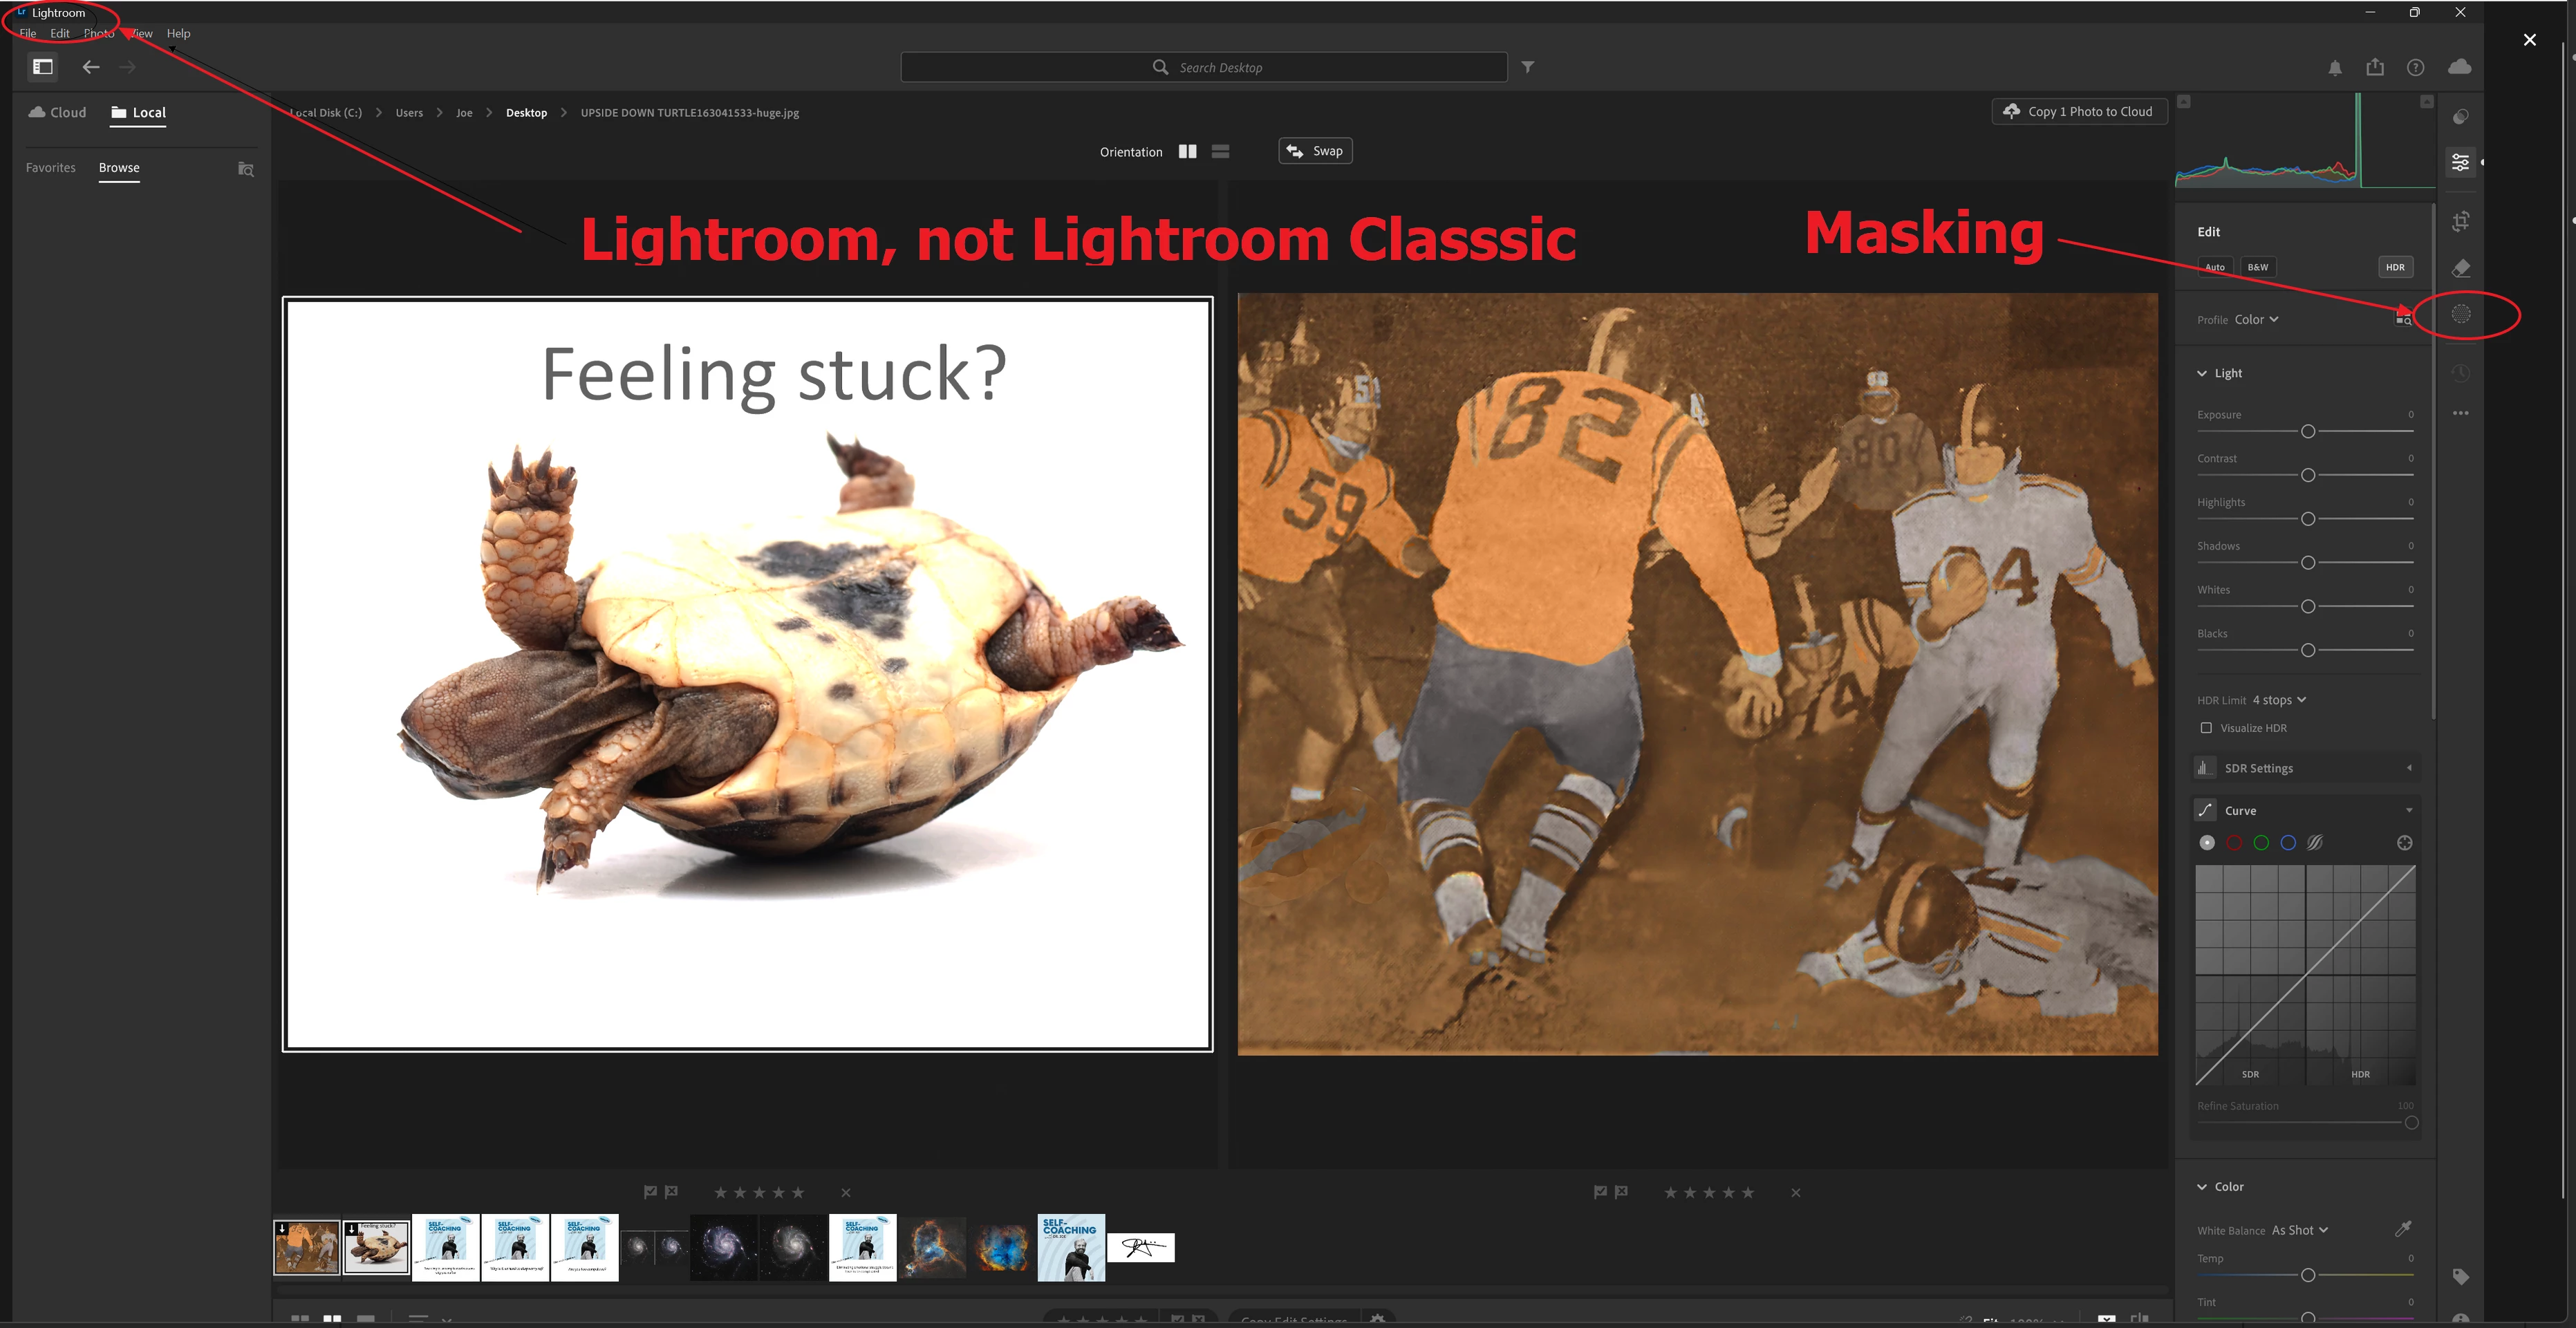The height and width of the screenshot is (1328, 2576).
Task: Switch to the Cloud tab
Action: pos(57,112)
